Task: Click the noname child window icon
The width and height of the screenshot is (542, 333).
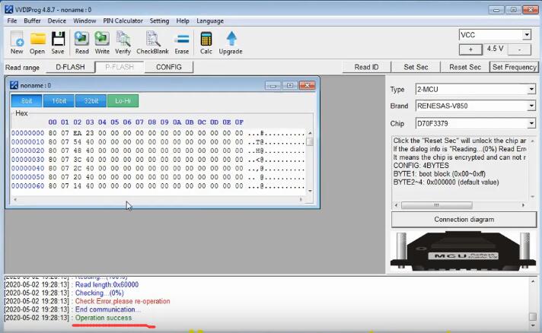Action: [x=14, y=85]
